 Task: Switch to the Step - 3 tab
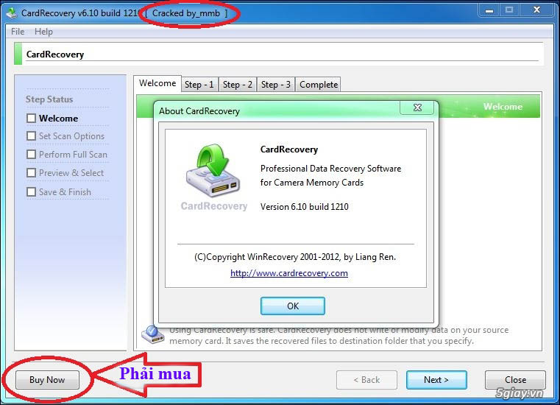pos(276,85)
